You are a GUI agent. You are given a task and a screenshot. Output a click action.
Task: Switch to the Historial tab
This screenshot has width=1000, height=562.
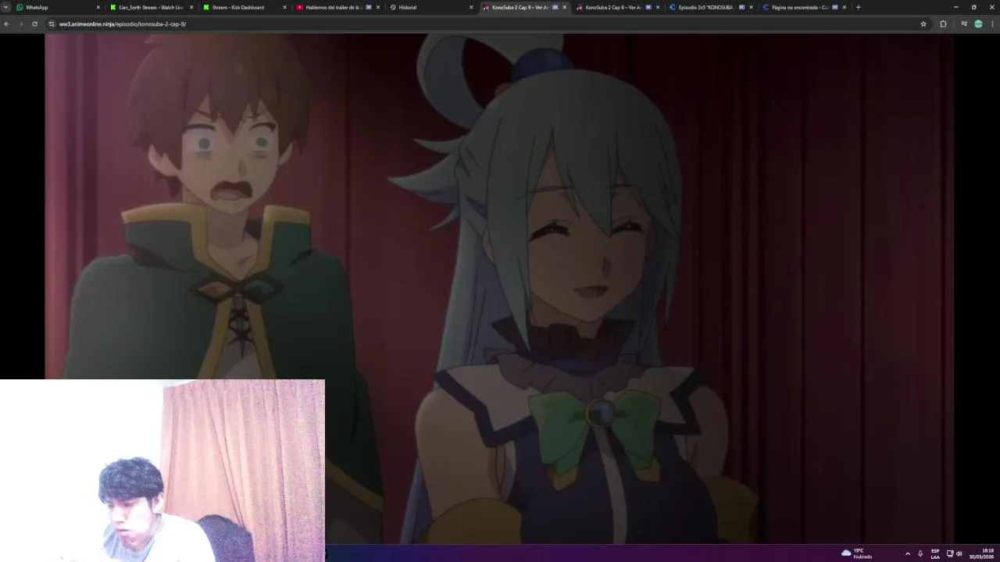click(430, 7)
